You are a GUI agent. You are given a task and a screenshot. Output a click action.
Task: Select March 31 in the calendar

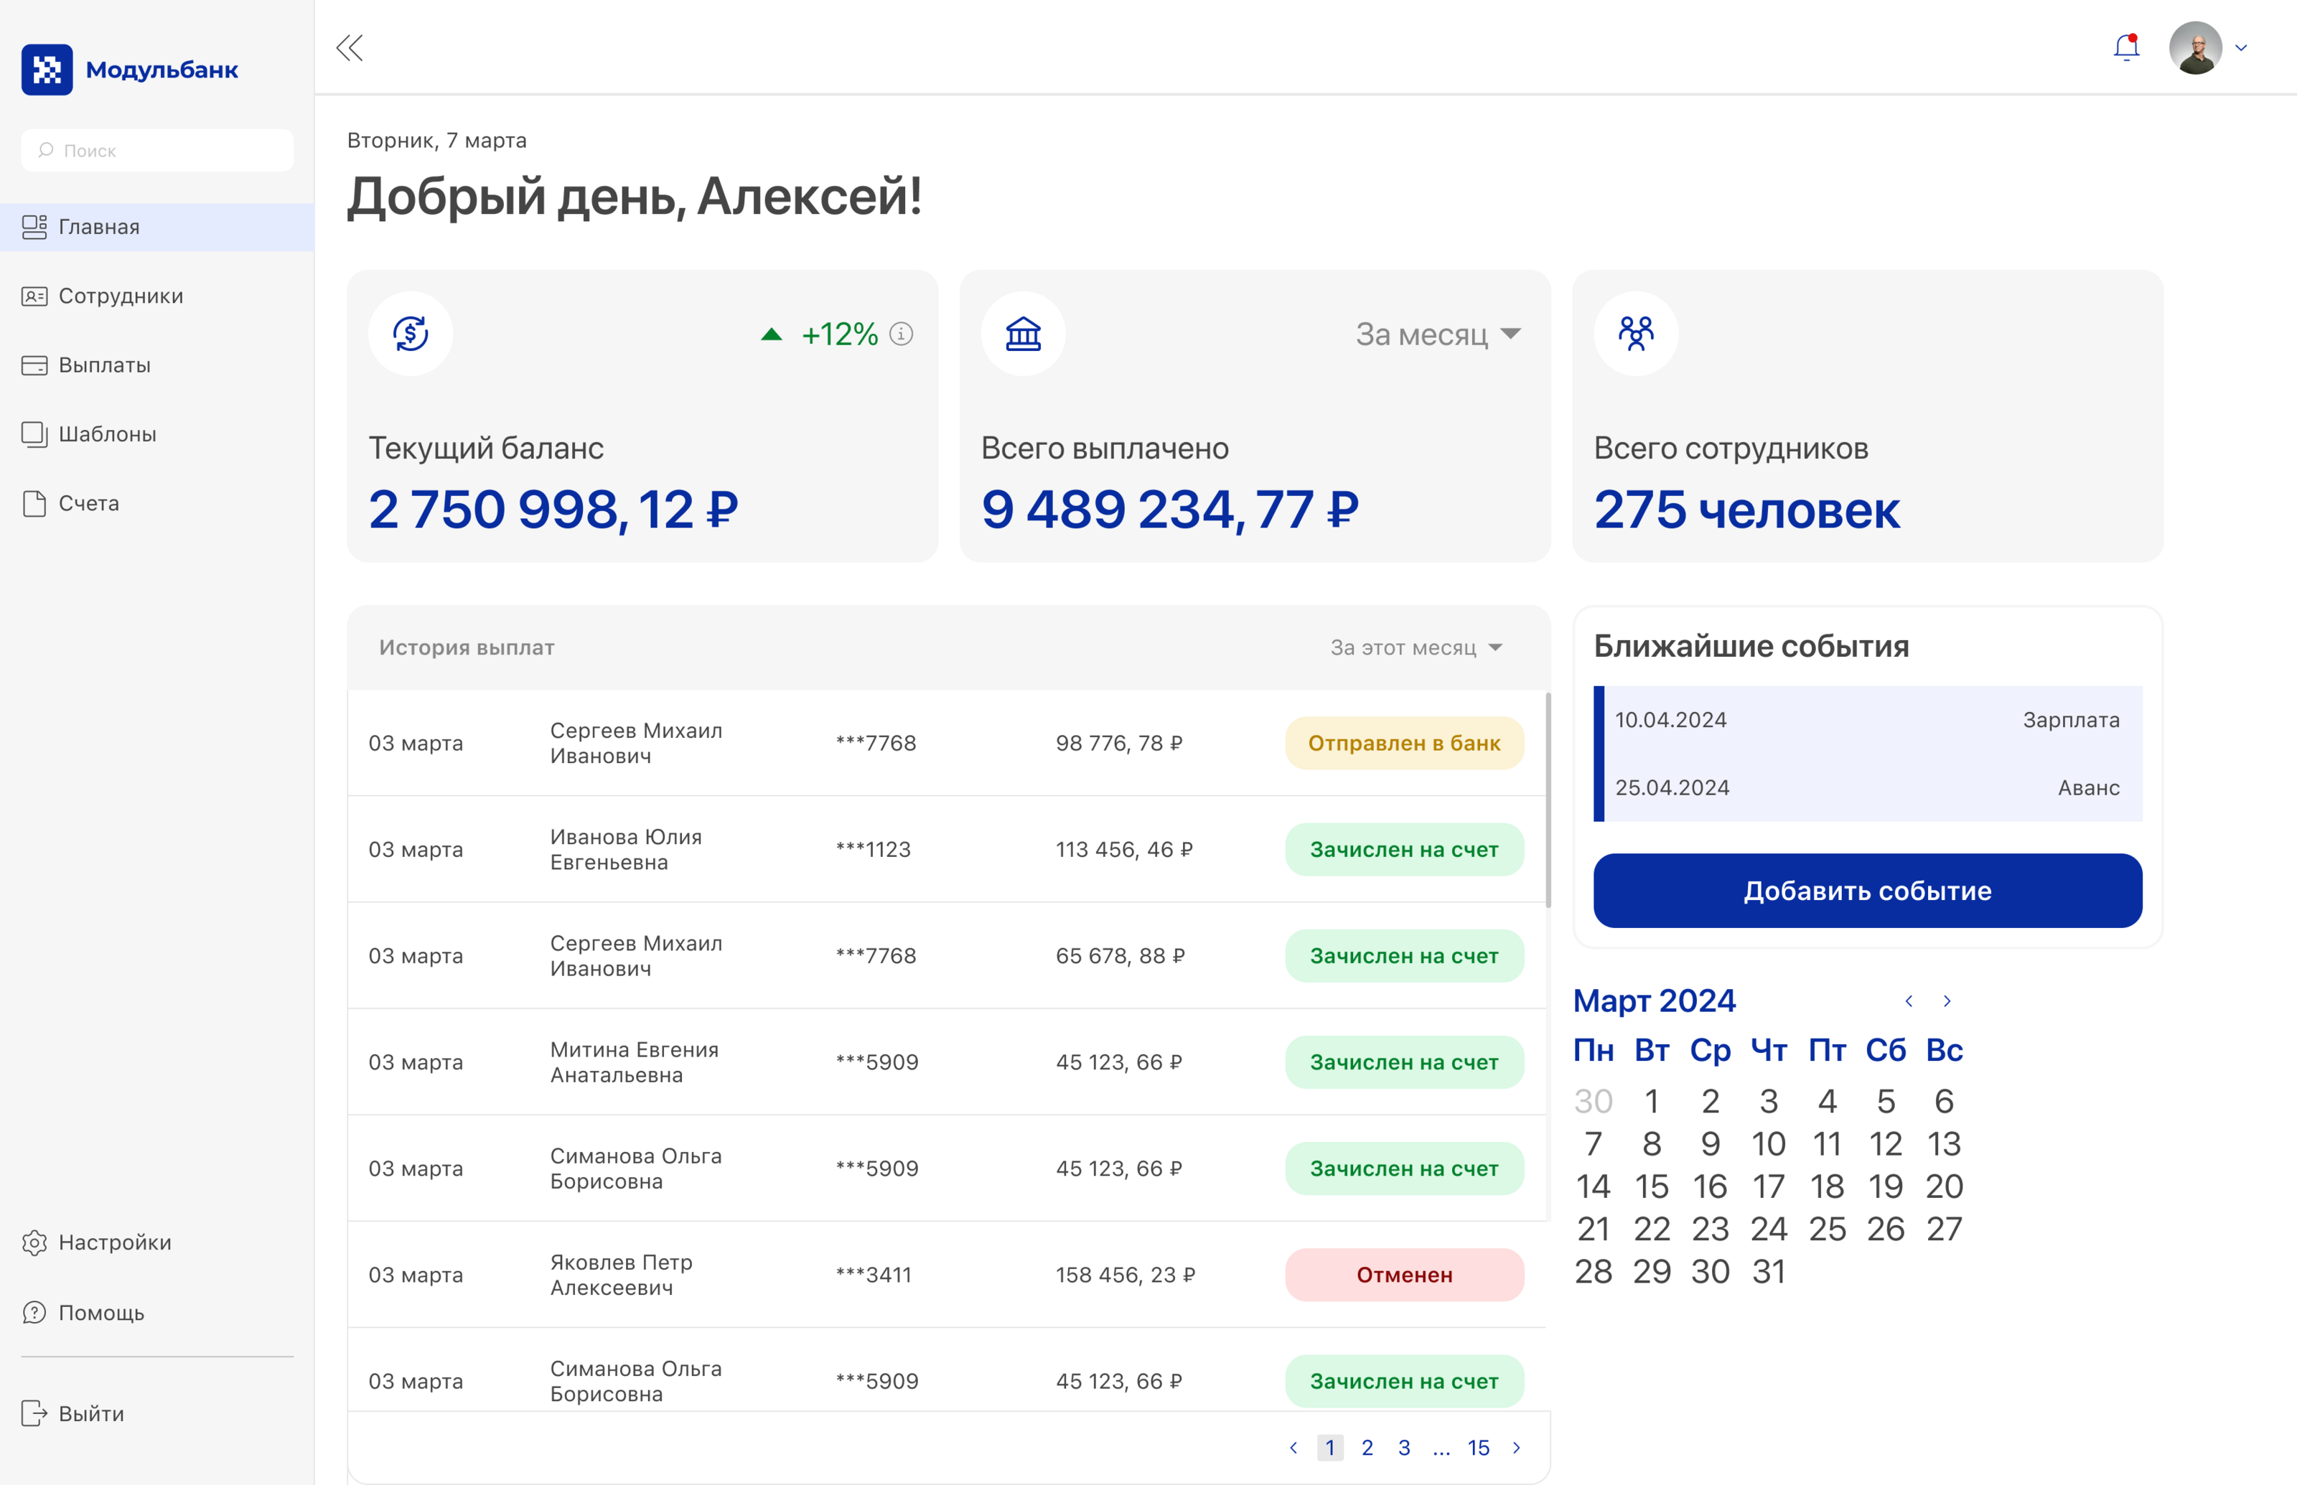[1767, 1271]
